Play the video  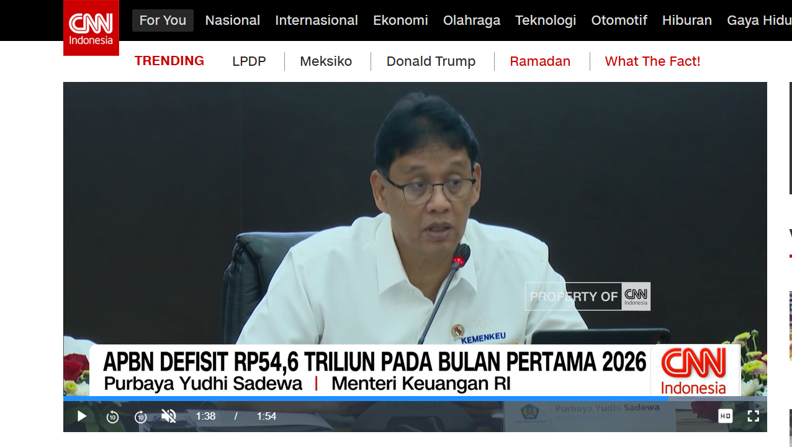click(x=82, y=417)
